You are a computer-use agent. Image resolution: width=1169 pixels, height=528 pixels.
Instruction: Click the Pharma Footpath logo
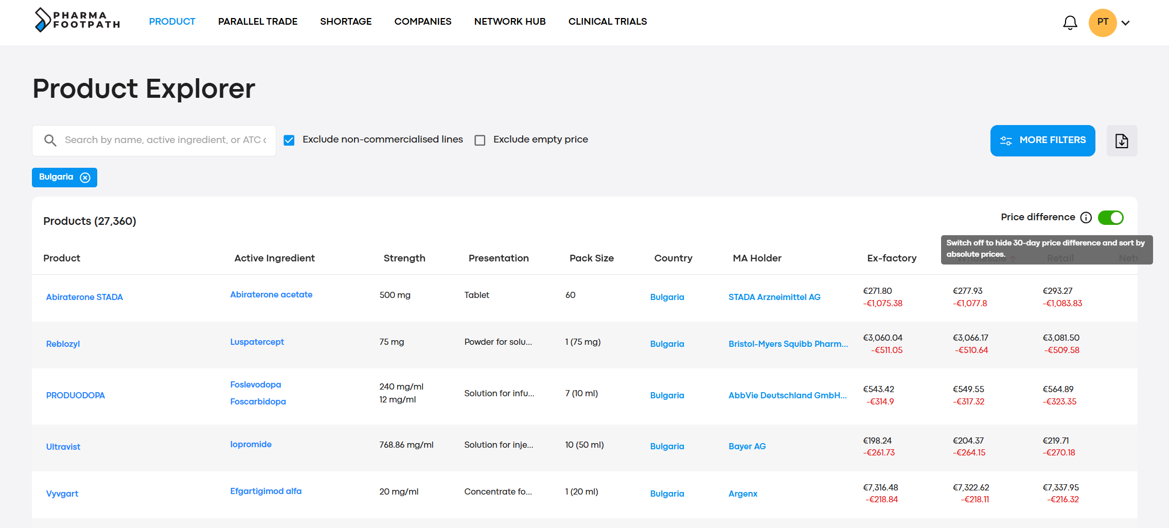tap(77, 20)
